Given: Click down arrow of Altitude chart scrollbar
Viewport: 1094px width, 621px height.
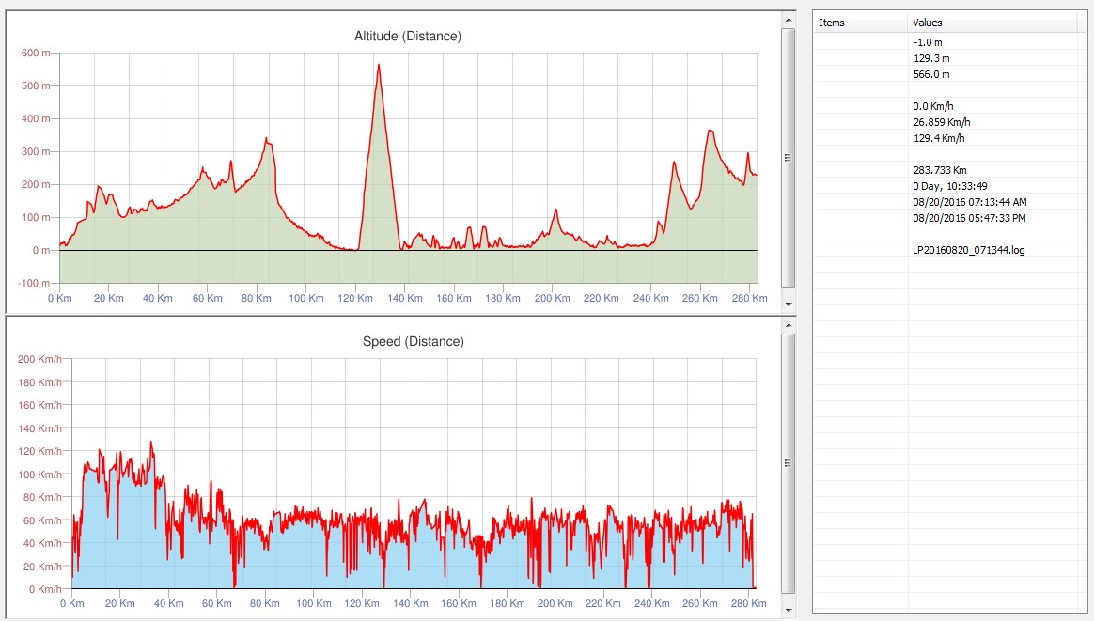Looking at the screenshot, I should pos(788,304).
